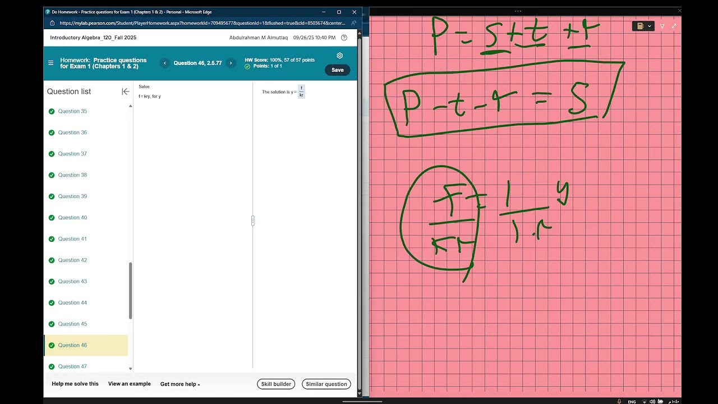718x404 pixels.
Task: Collapse the Question list panel
Action: (x=125, y=91)
